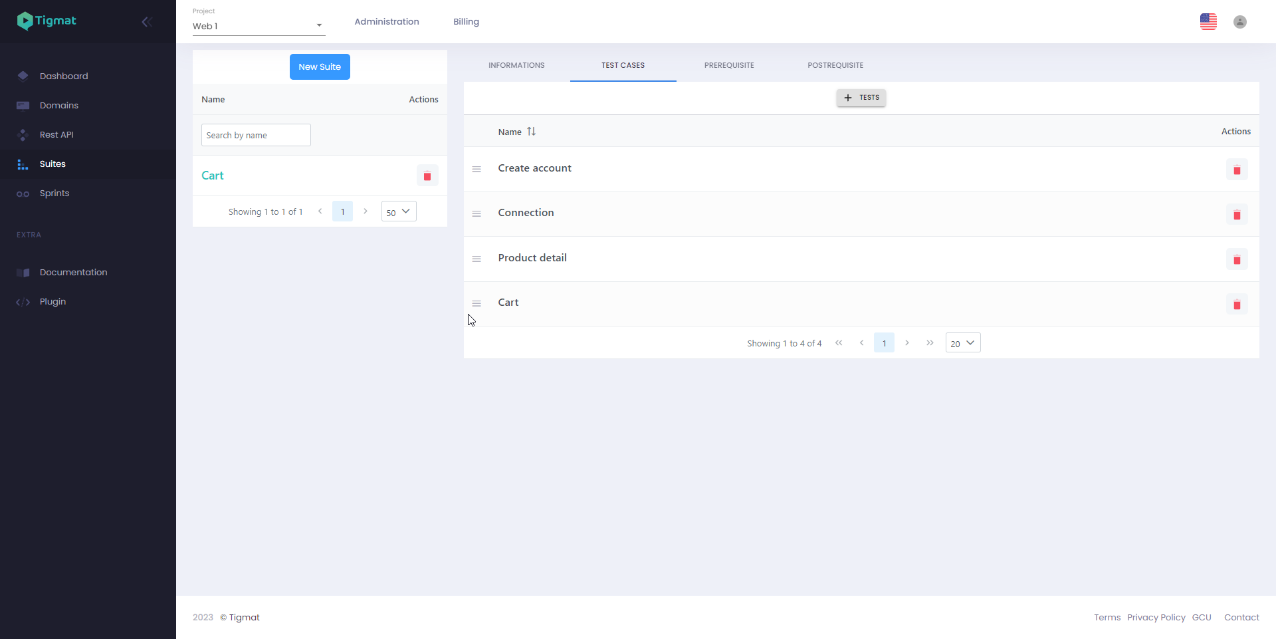1276x639 pixels.
Task: Open Plugin from the sidebar
Action: 53,302
